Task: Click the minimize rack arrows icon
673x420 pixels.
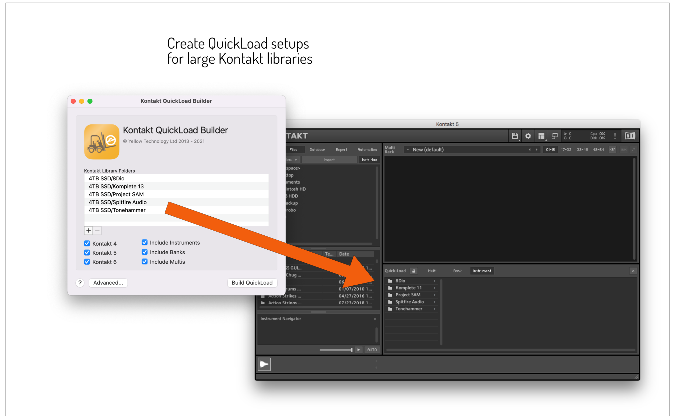Action: (633, 149)
